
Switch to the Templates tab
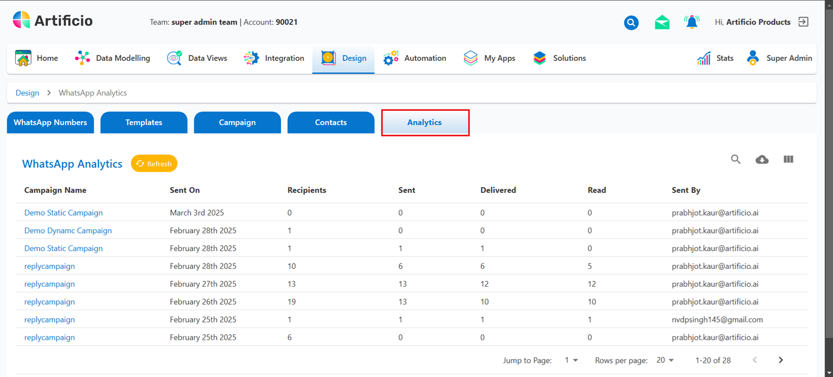pos(144,122)
